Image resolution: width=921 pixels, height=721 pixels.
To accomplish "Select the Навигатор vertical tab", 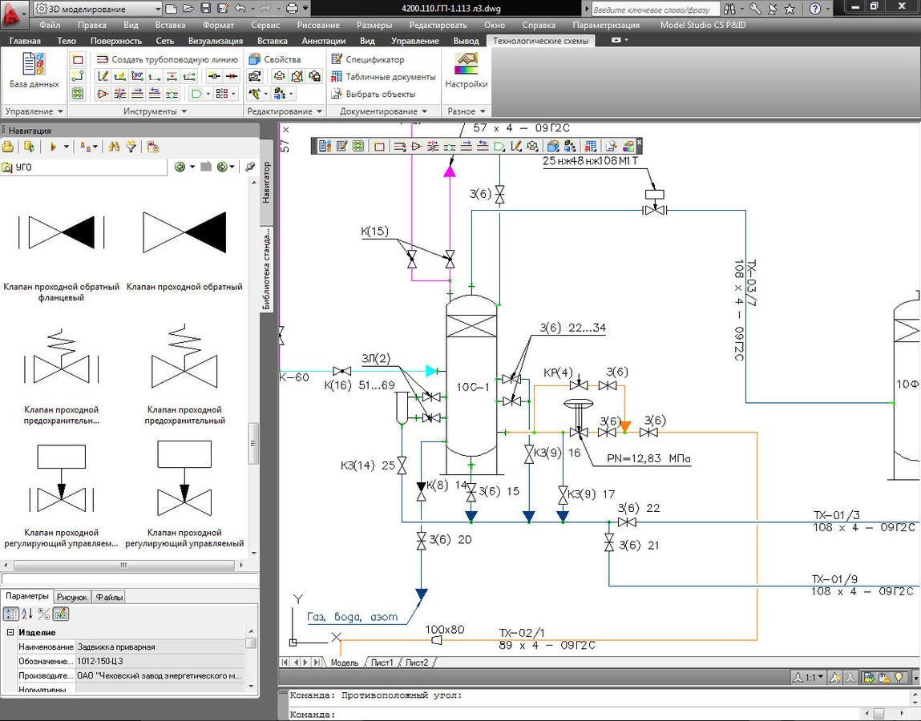I will click(266, 183).
